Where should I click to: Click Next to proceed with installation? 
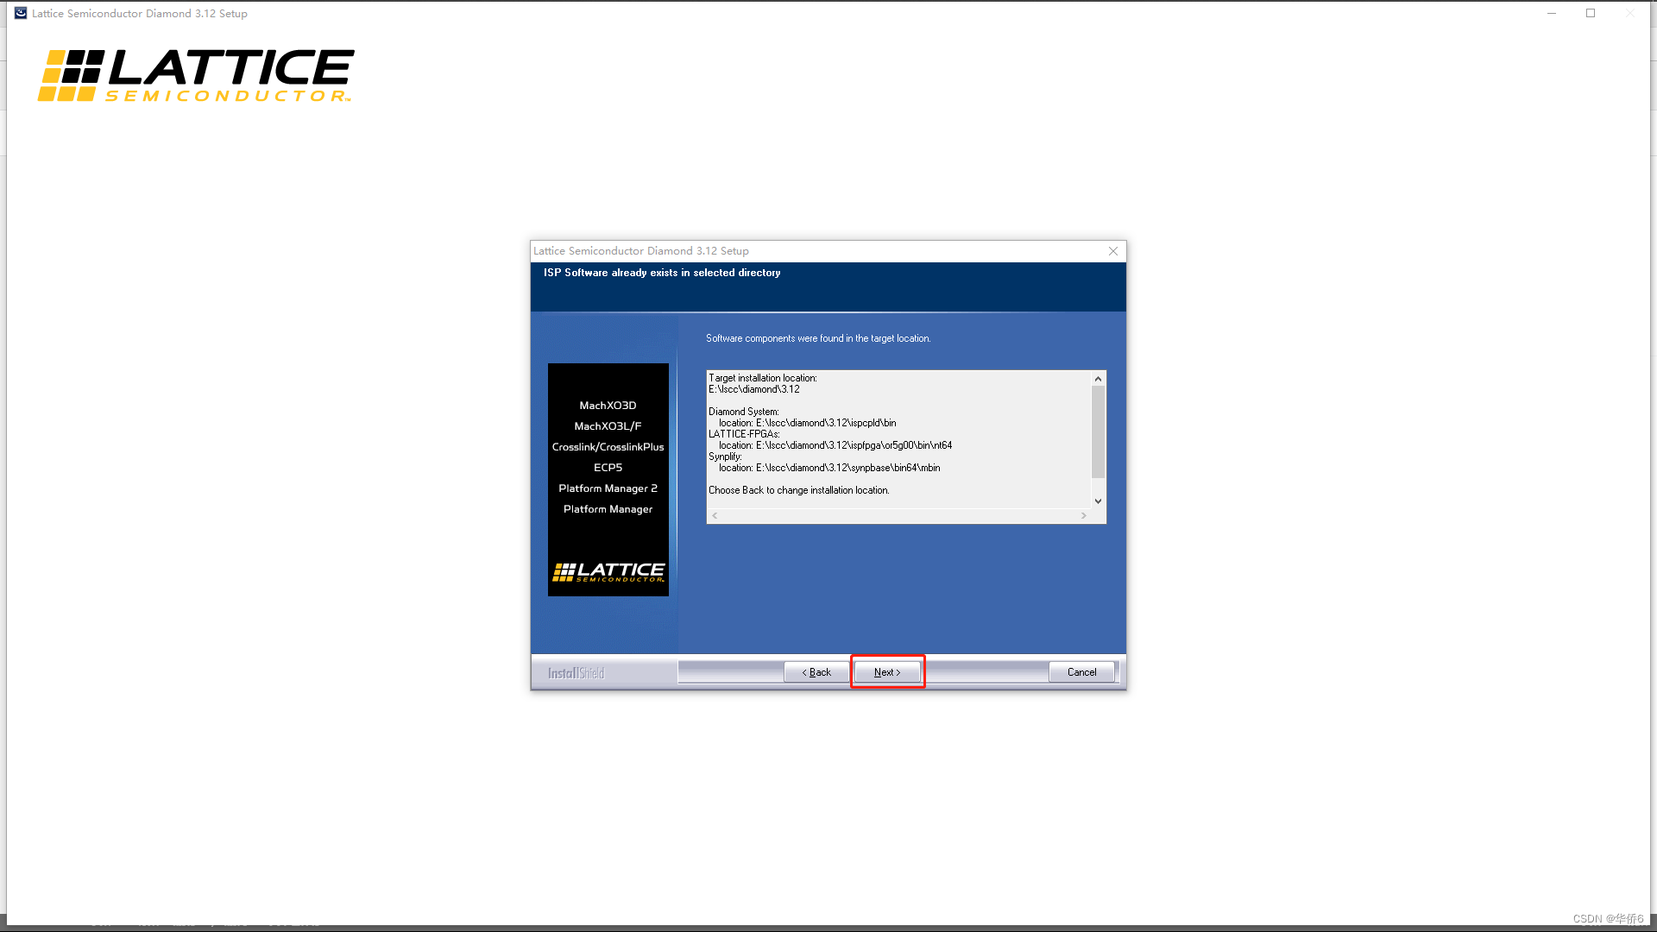click(x=886, y=671)
